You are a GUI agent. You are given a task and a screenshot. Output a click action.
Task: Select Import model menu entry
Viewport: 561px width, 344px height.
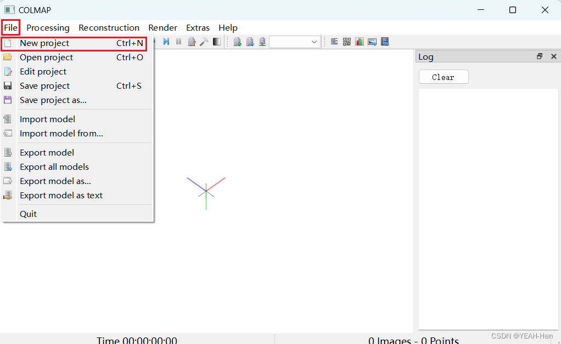(x=77, y=119)
